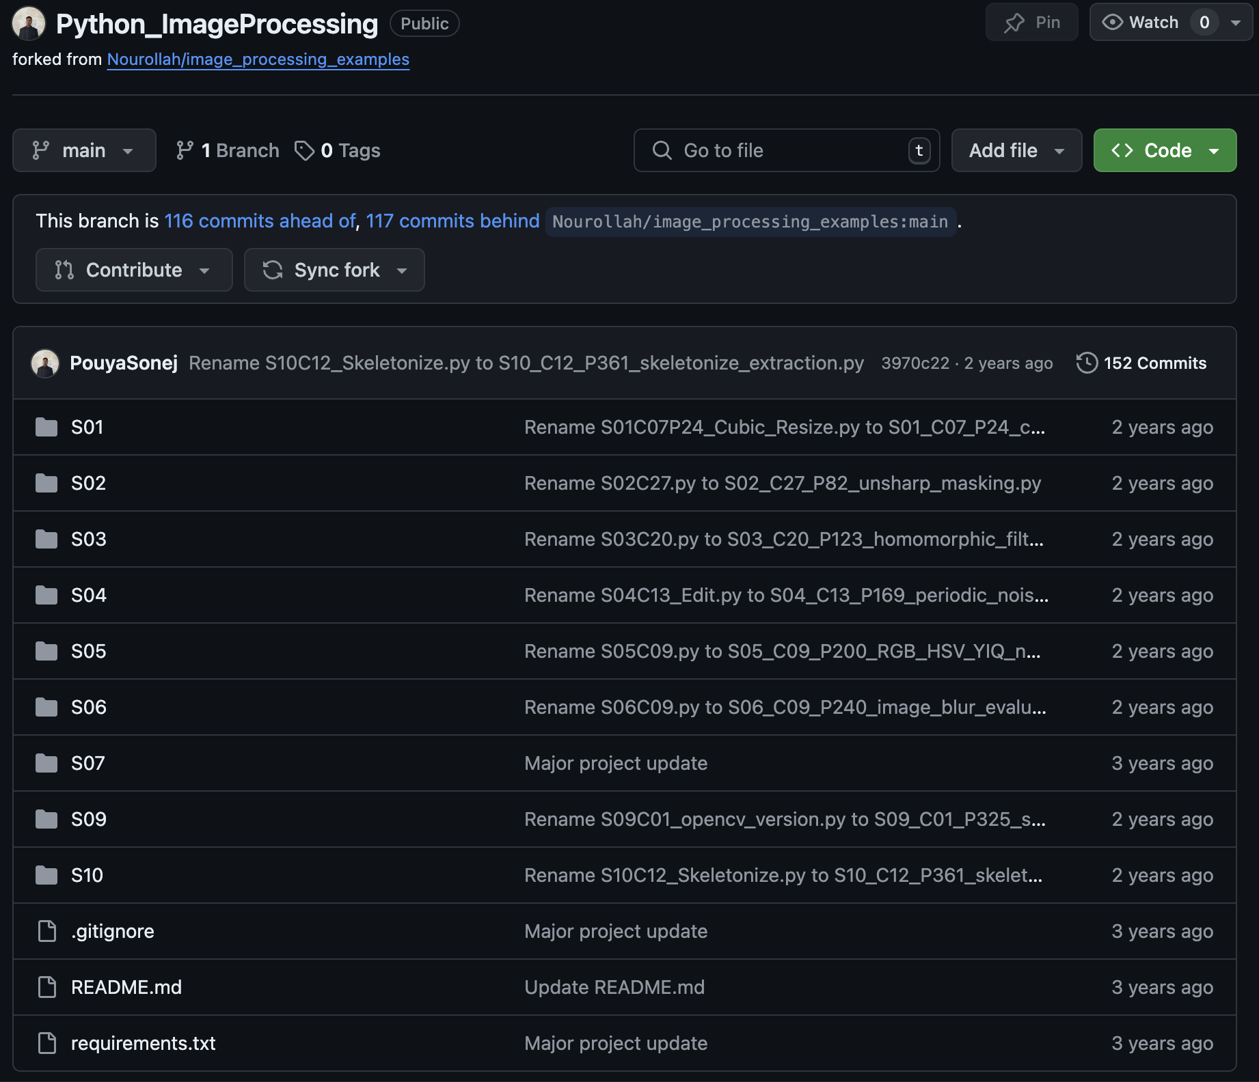Open the S02 folder

(88, 483)
